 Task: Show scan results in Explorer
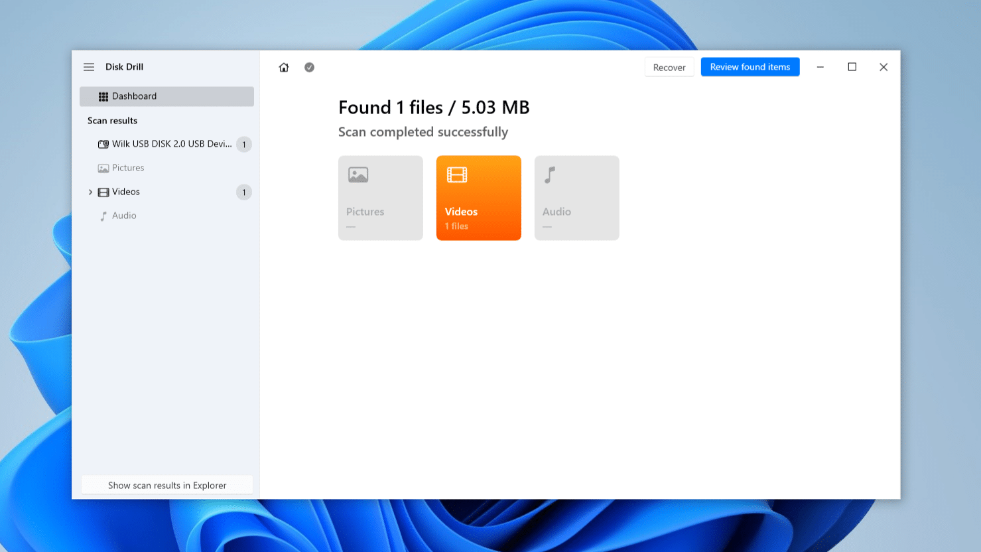[167, 485]
